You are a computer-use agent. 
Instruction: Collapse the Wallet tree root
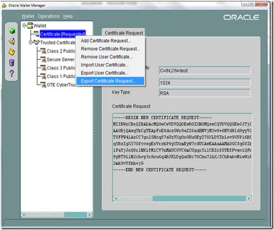click(24, 25)
